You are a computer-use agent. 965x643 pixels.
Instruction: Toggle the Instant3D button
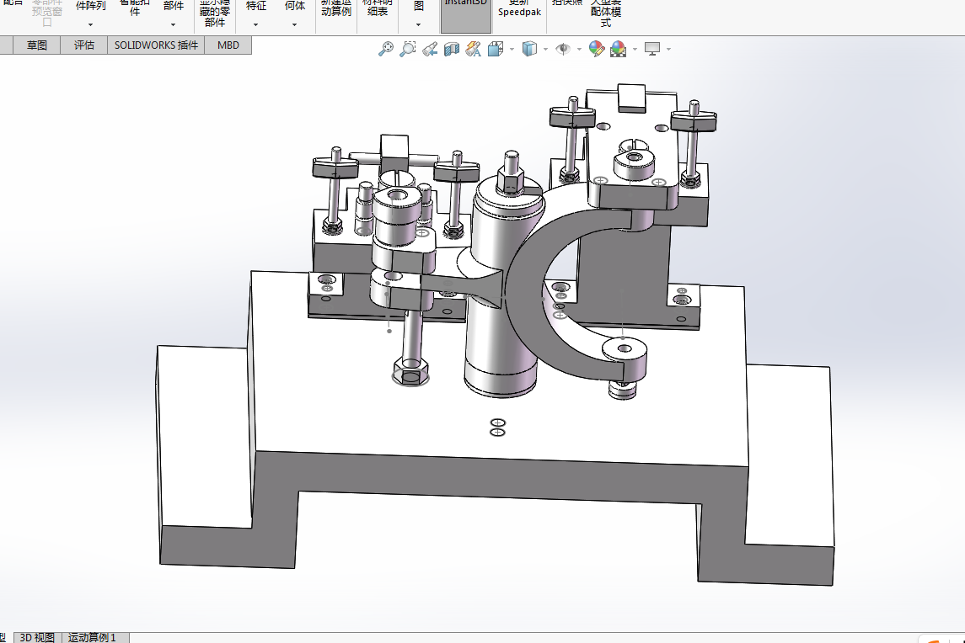coord(466,16)
